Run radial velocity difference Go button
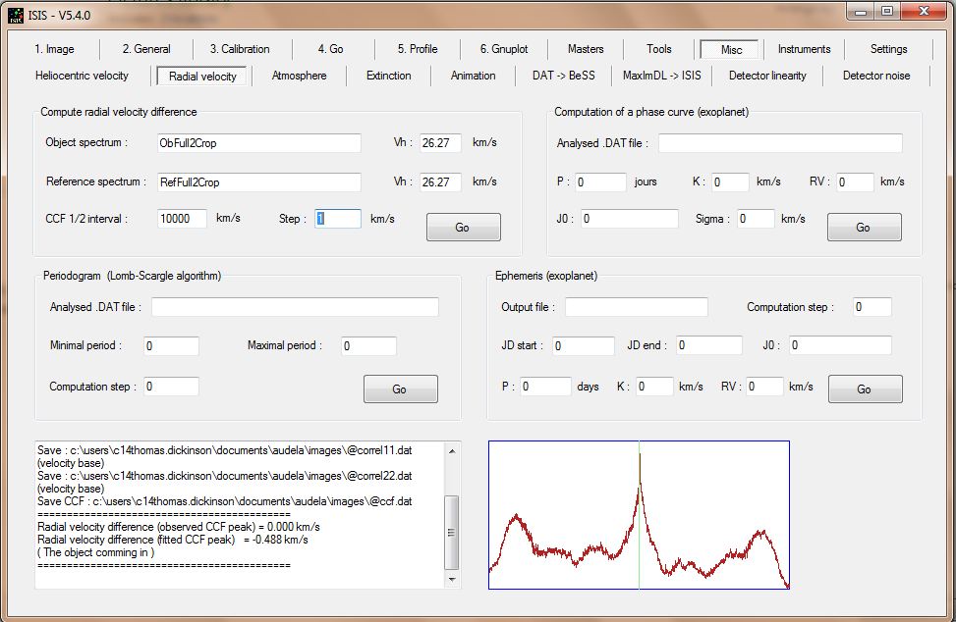The height and width of the screenshot is (622, 956). (464, 227)
